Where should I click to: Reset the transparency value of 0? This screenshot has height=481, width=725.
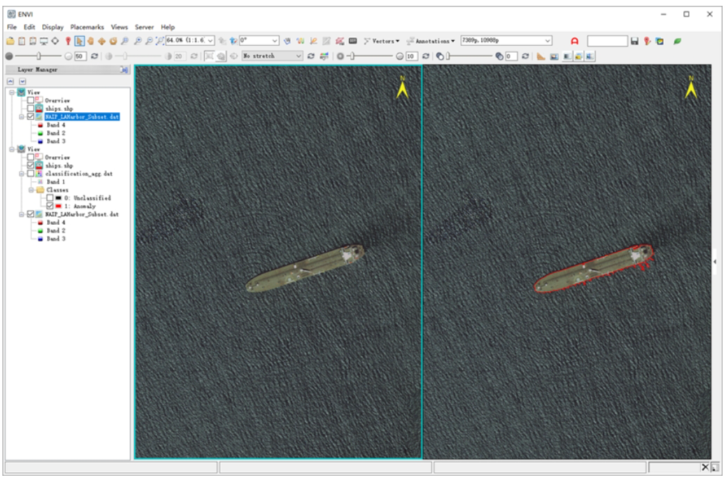(526, 57)
